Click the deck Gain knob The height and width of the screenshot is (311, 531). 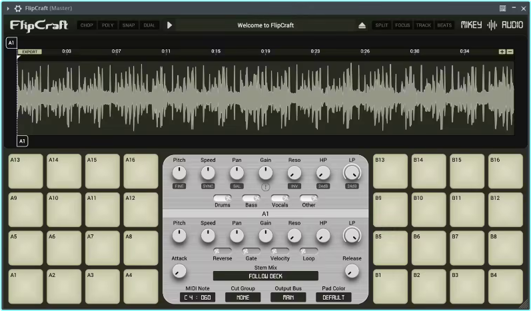point(265,173)
